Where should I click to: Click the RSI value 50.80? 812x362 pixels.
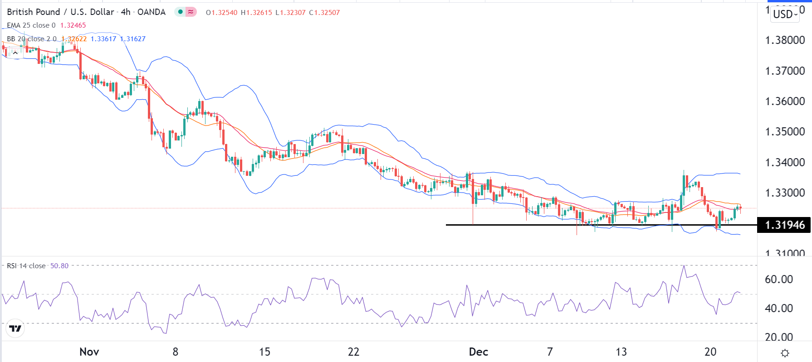[59, 266]
